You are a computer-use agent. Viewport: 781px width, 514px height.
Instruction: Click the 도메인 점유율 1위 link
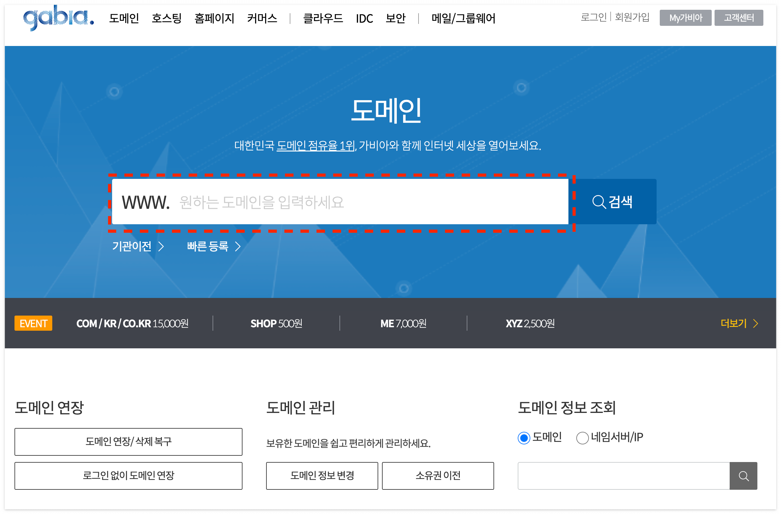[x=316, y=146]
